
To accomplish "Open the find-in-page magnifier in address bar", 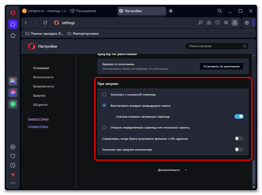I will click(x=200, y=23).
